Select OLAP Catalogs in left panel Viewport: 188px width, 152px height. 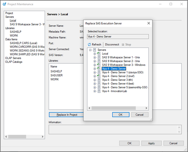click(14, 62)
